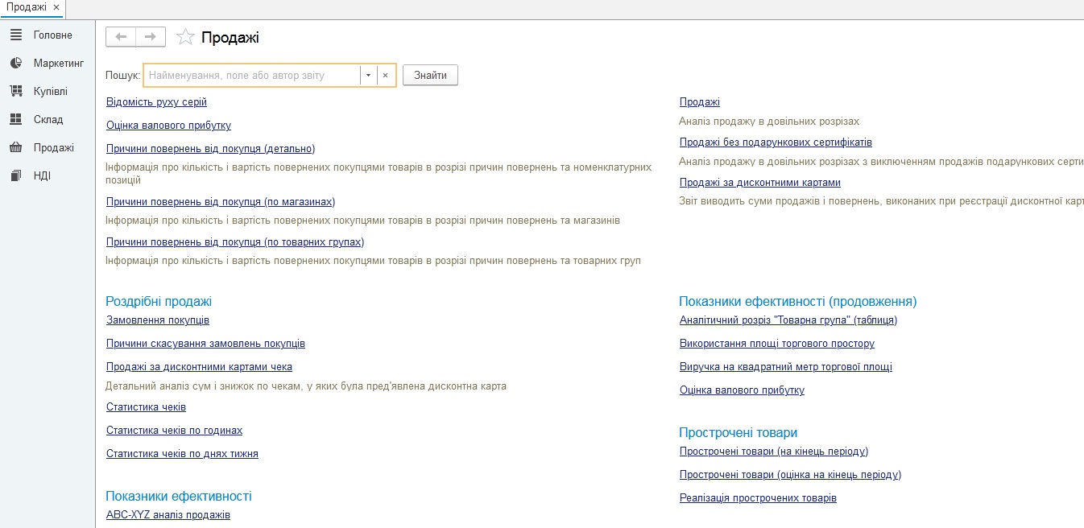1084x528 pixels.
Task: Open the Склад grid icon in sidebar
Action: (x=16, y=120)
